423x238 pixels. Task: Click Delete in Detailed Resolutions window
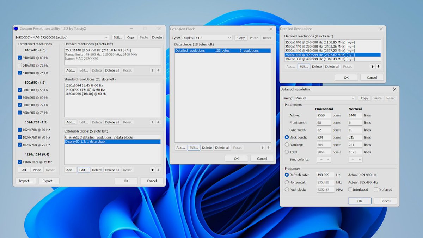click(x=317, y=66)
